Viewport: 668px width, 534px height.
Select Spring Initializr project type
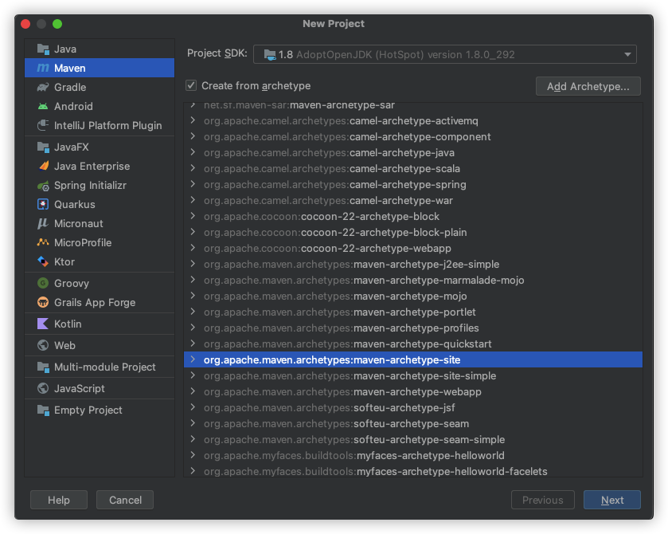coord(100,185)
